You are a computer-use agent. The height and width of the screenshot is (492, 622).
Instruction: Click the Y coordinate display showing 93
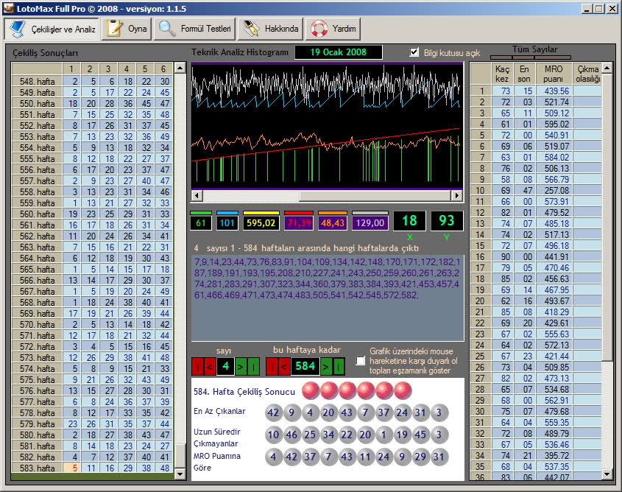click(x=447, y=221)
